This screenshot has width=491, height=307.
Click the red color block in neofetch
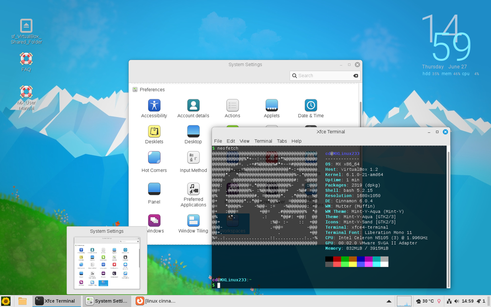337,259
